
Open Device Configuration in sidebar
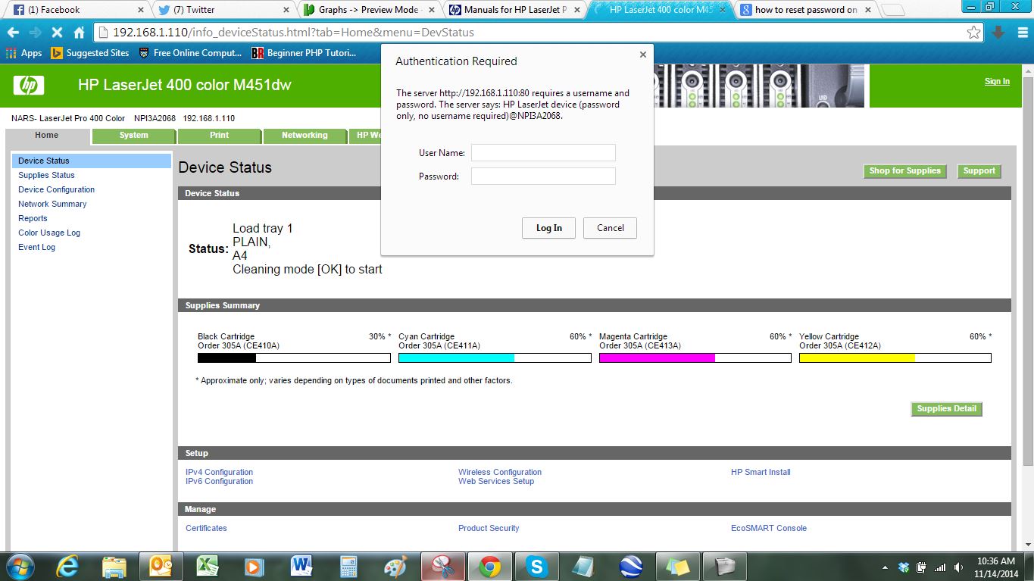point(57,189)
